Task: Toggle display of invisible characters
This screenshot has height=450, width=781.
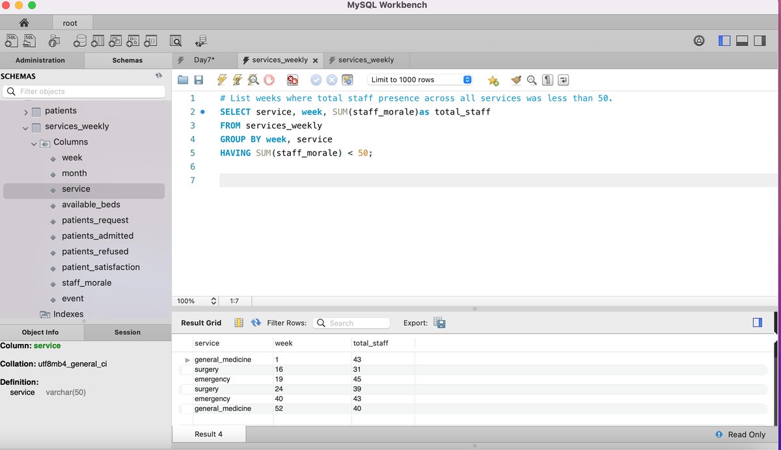Action: click(547, 79)
